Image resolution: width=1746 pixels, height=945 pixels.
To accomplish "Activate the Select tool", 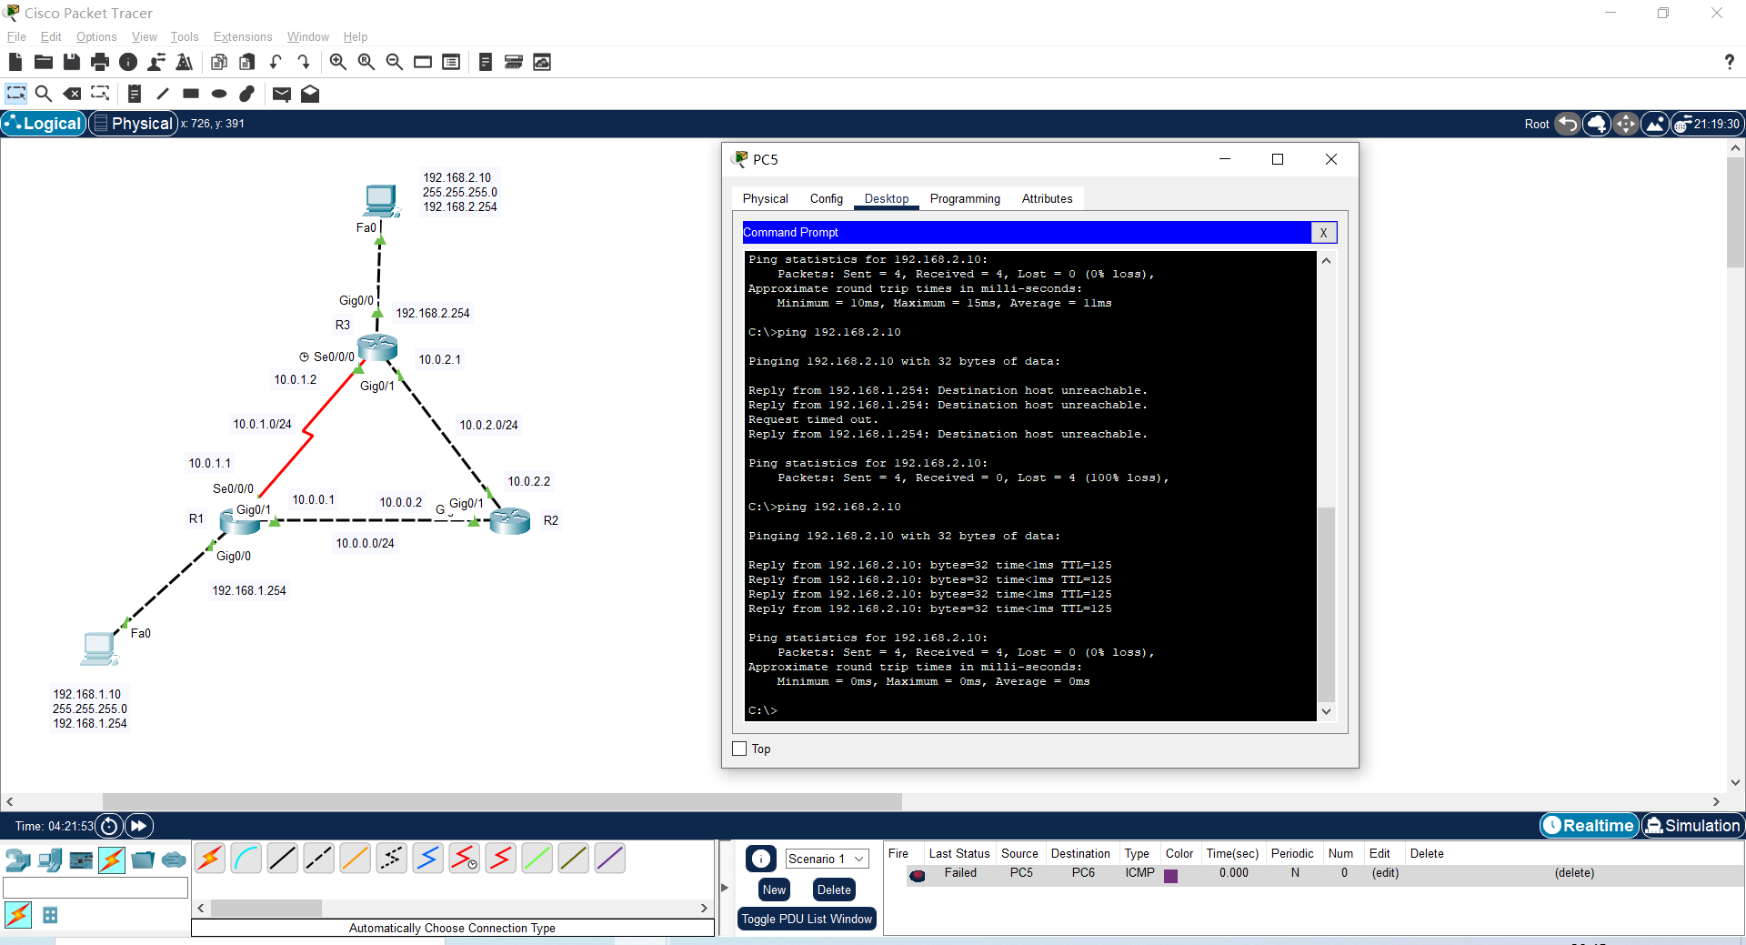I will [15, 94].
